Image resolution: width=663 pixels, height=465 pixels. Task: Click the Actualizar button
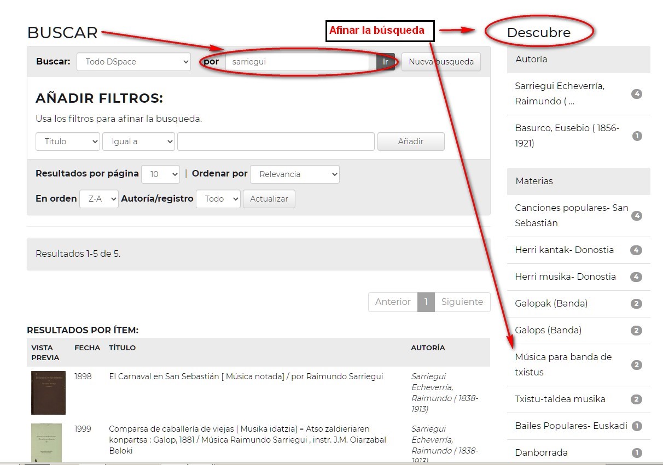coord(269,199)
